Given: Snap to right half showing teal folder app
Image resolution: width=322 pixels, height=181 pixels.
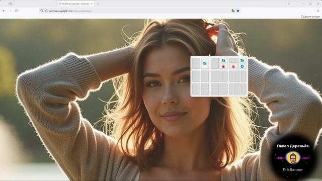Looking at the screenshot, I should click(x=205, y=63).
